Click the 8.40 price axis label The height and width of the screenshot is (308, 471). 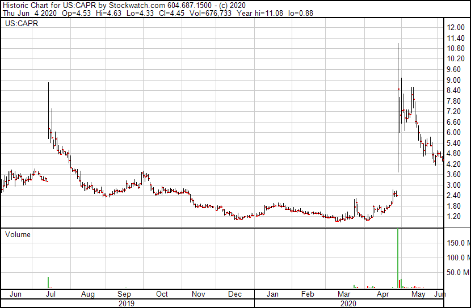(x=453, y=90)
